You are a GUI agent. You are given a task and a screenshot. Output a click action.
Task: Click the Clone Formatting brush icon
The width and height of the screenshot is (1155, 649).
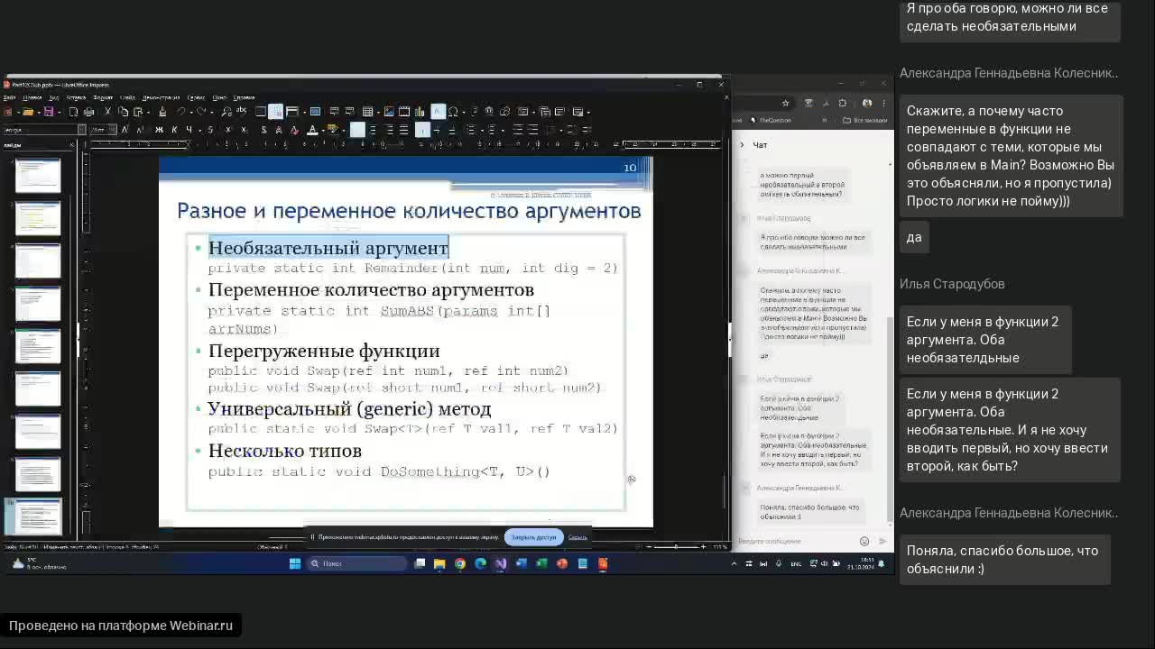click(162, 112)
